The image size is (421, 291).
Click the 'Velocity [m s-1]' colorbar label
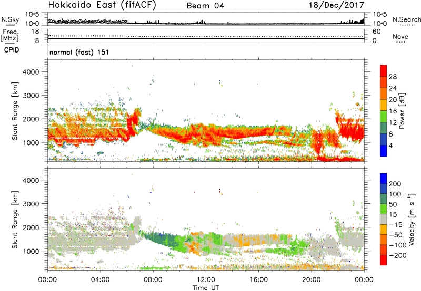click(x=412, y=219)
